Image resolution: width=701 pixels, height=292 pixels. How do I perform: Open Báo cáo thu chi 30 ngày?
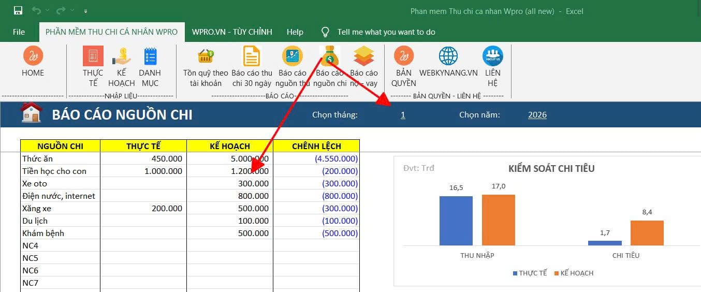click(x=252, y=56)
